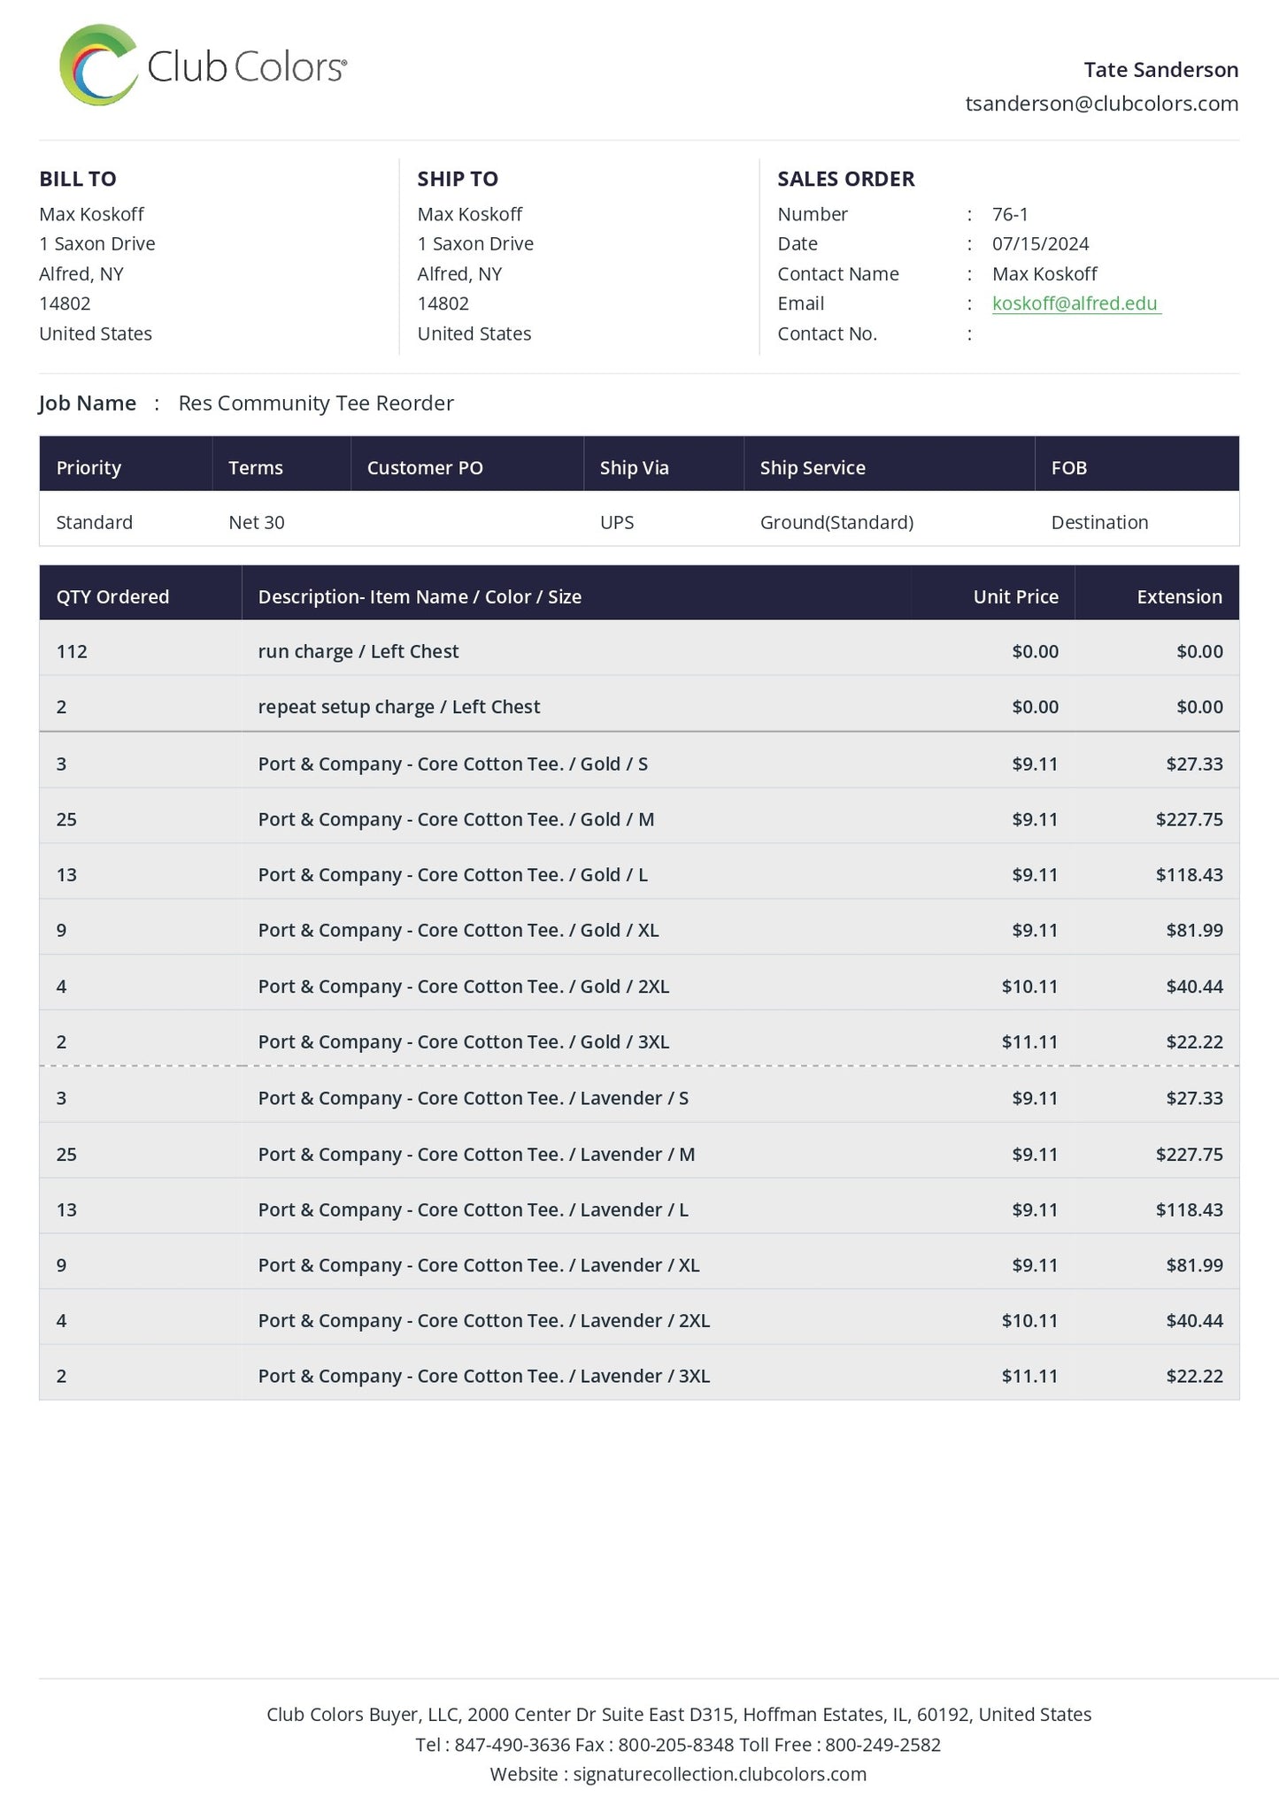Click the Gold / L tee description
The height and width of the screenshot is (1805, 1279).
click(453, 874)
